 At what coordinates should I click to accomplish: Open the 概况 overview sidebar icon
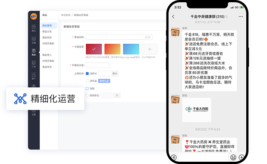(34, 28)
